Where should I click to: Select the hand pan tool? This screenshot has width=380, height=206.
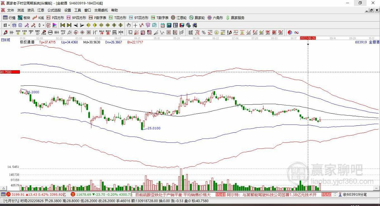129,25
